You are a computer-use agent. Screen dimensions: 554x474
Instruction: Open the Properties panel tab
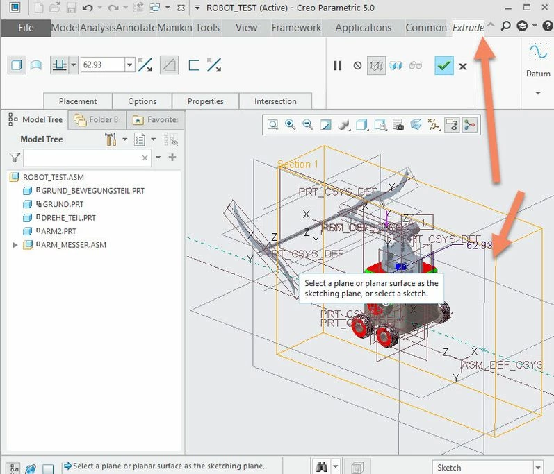205,101
